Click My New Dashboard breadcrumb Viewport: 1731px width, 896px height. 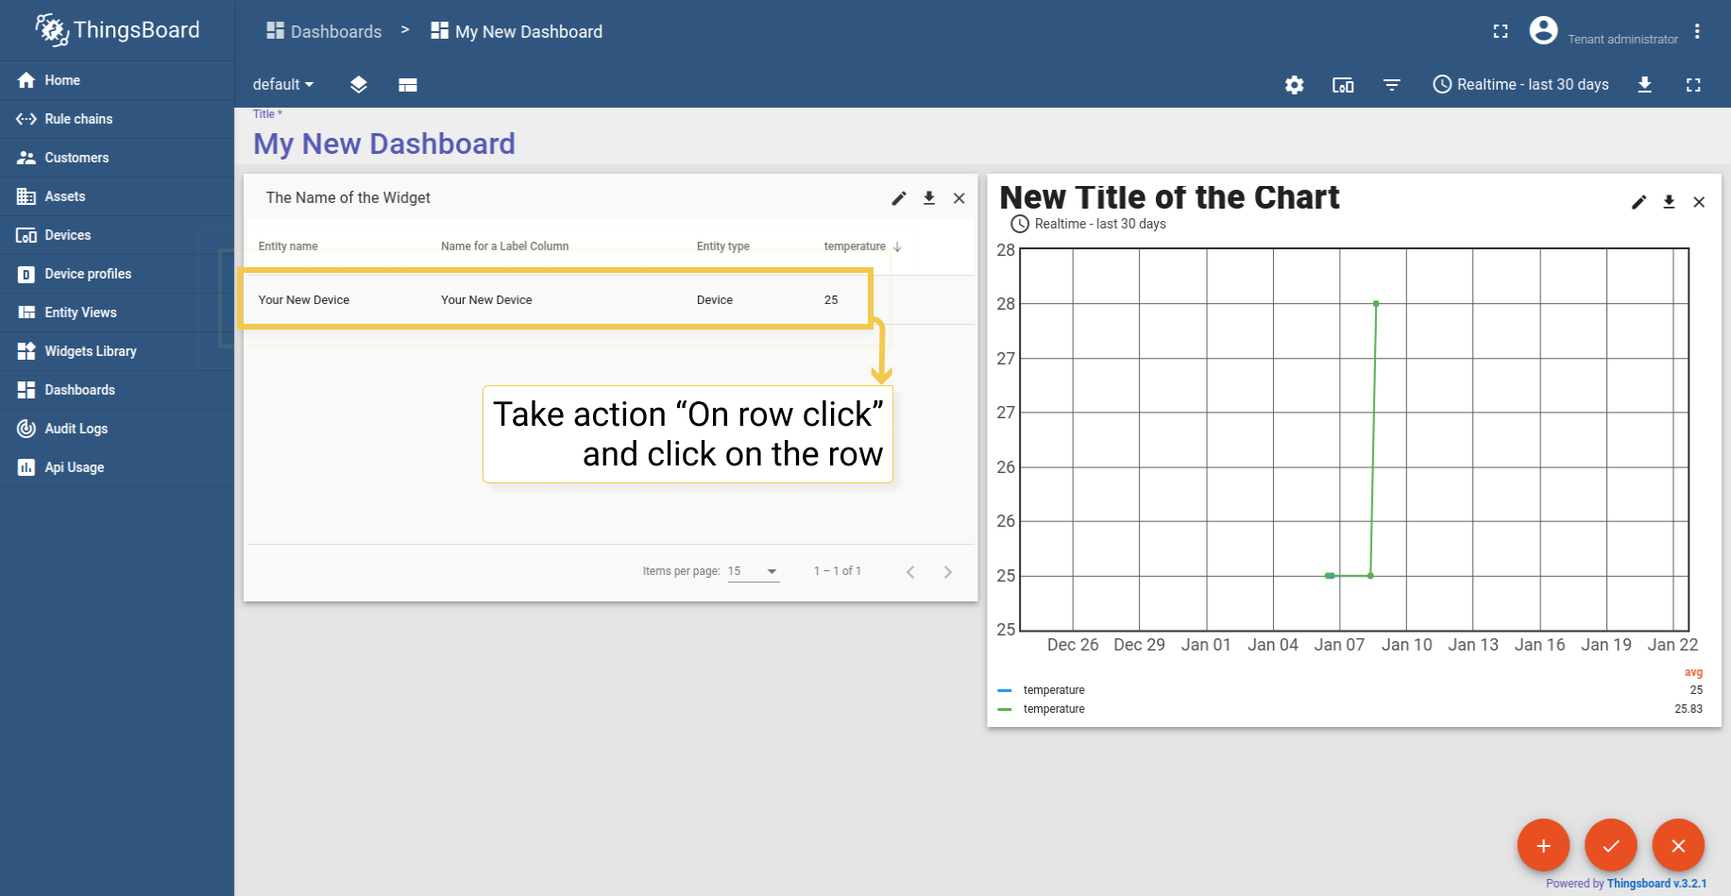point(517,31)
